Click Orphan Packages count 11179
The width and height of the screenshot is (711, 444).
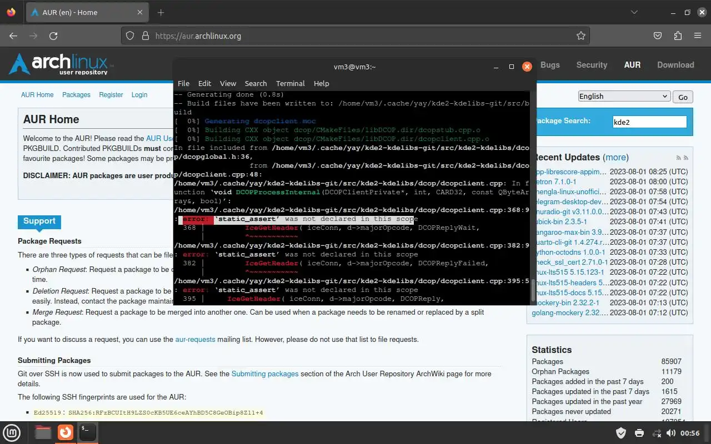point(672,371)
